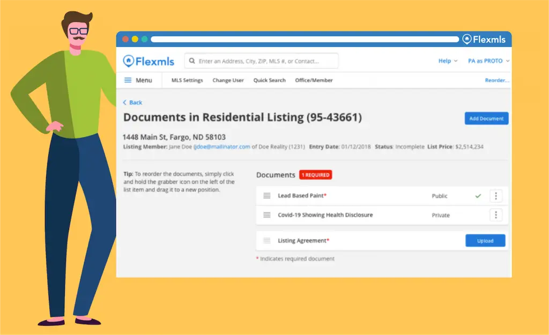Open Covid-19 disclosure three-dot options

496,215
